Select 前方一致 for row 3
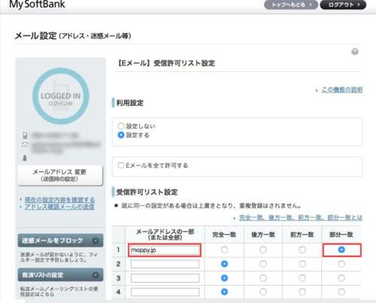376x303 pixels. (302, 278)
